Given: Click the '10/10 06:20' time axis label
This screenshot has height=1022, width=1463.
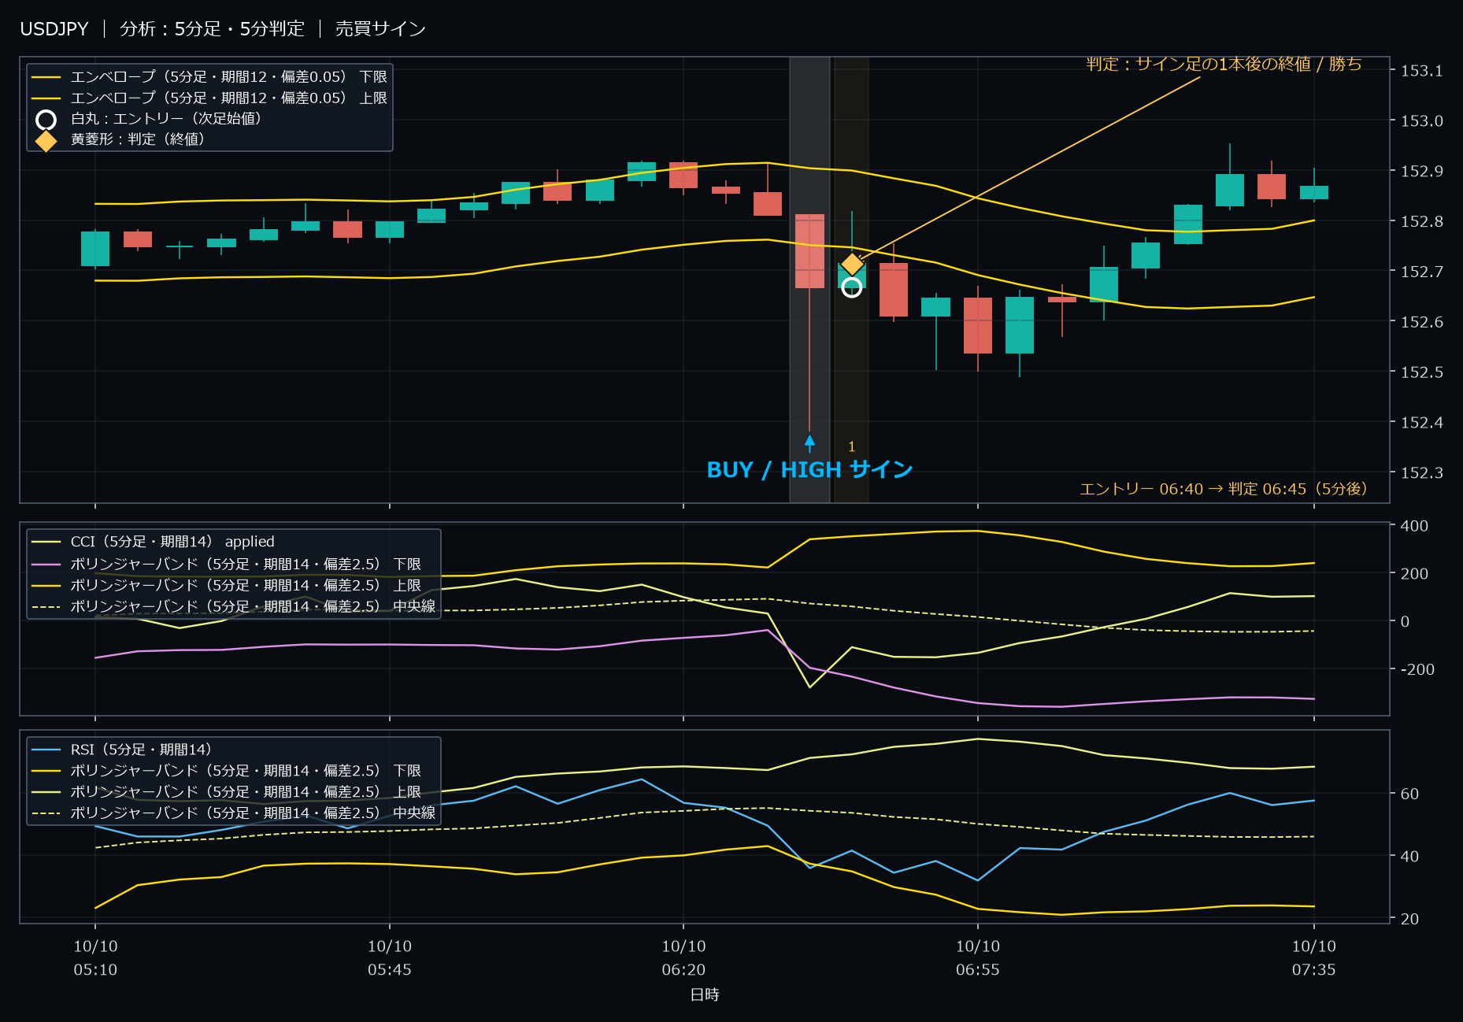Looking at the screenshot, I should point(683,958).
